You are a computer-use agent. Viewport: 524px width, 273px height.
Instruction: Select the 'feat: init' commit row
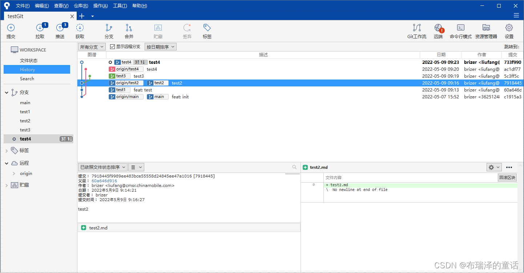(301, 97)
